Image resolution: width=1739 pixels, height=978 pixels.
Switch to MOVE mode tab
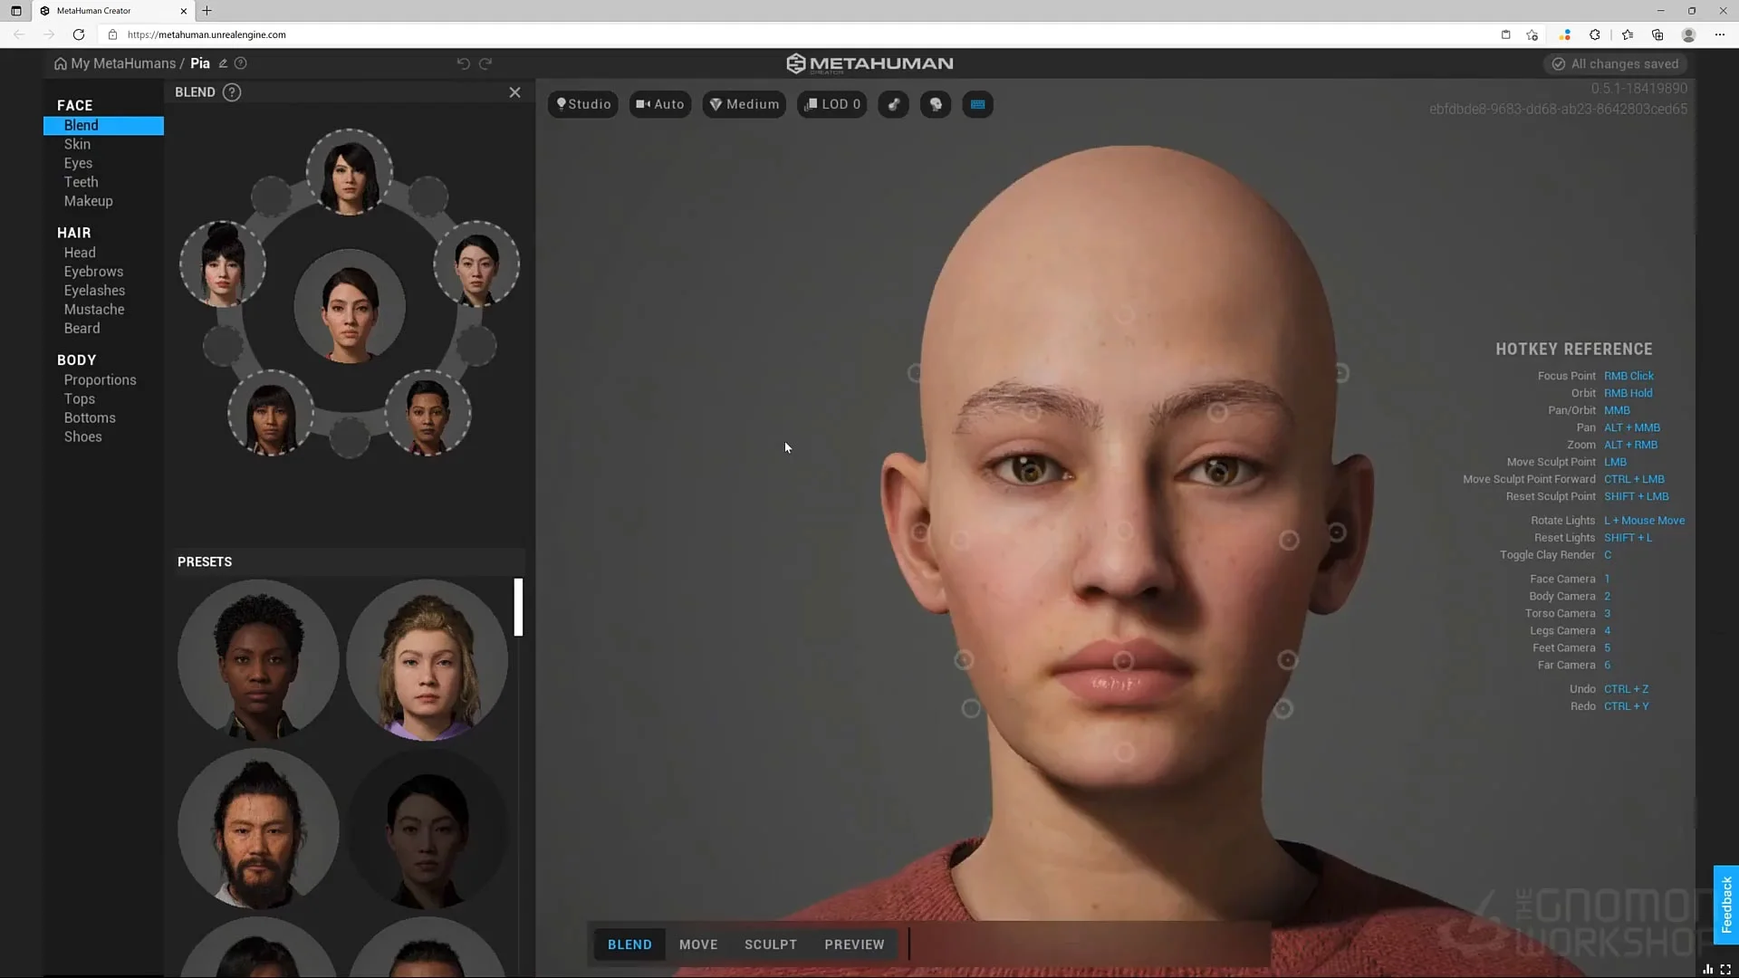[x=698, y=944]
